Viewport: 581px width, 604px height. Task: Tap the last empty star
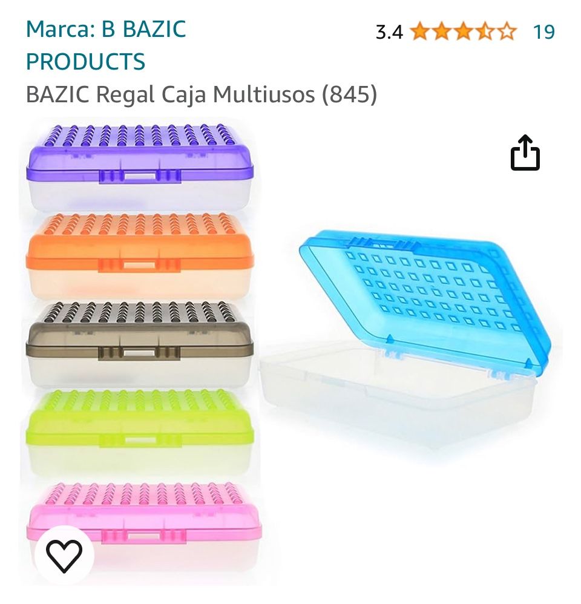coord(507,31)
